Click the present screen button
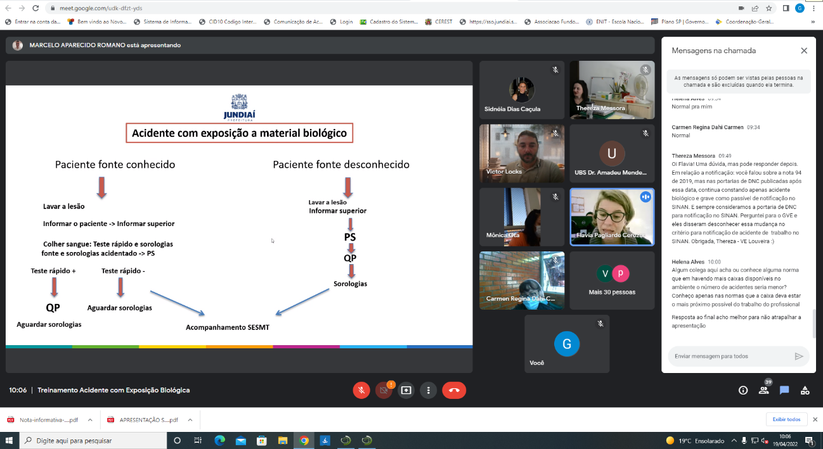Screen dimensions: 823x449 (x=406, y=391)
